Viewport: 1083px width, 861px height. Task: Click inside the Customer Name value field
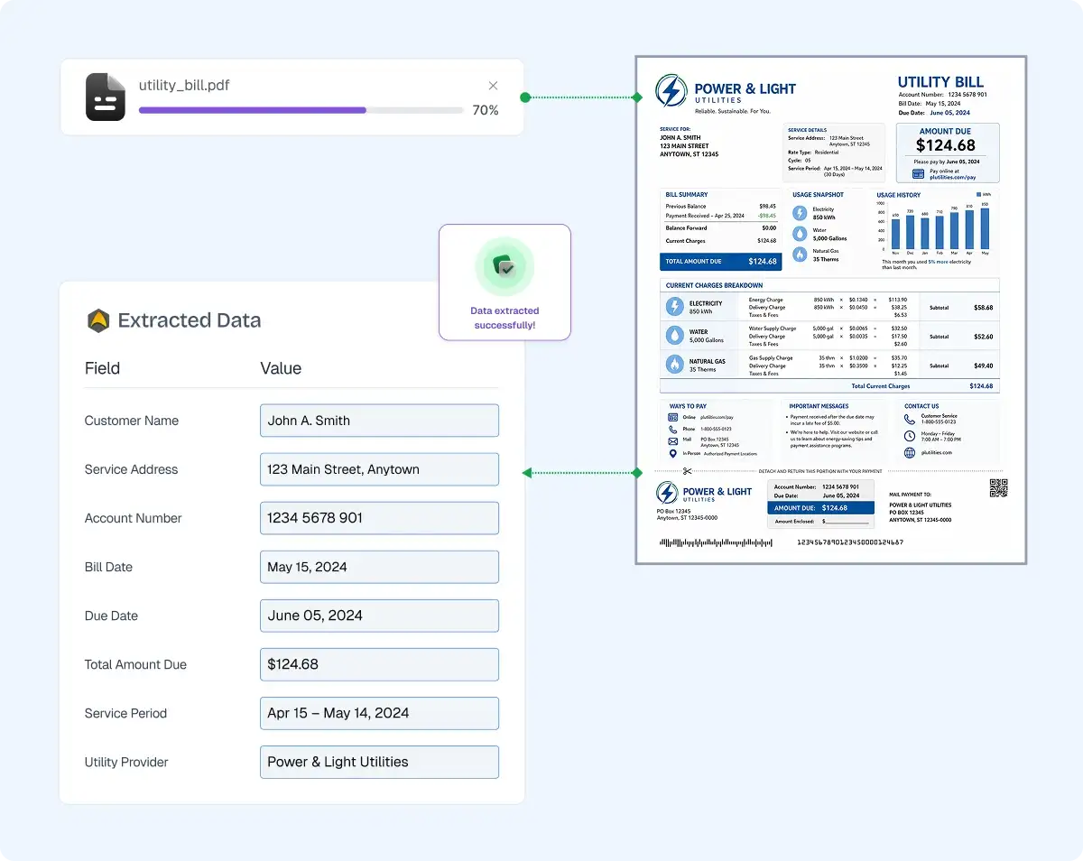(x=379, y=420)
